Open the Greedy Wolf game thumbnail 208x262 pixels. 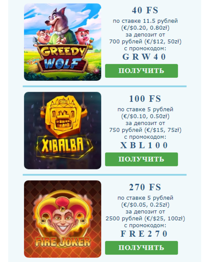coord(62,42)
